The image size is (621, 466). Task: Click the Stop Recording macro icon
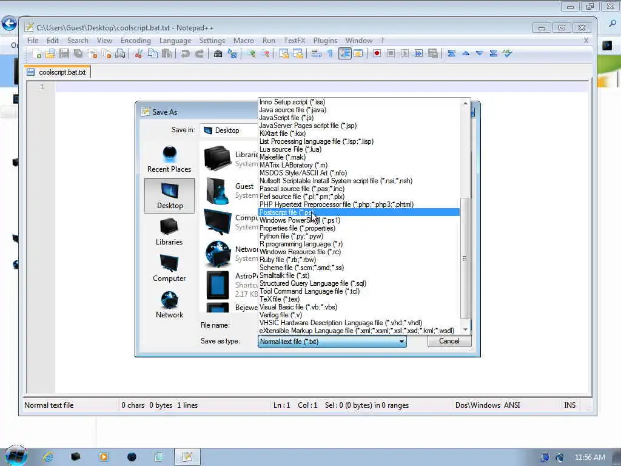(391, 53)
